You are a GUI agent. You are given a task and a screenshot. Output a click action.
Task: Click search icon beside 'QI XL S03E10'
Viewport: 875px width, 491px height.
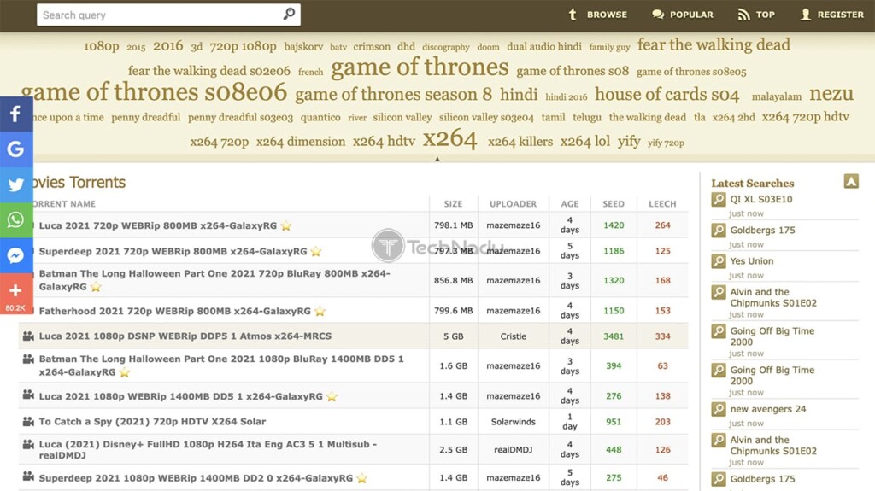(x=719, y=199)
